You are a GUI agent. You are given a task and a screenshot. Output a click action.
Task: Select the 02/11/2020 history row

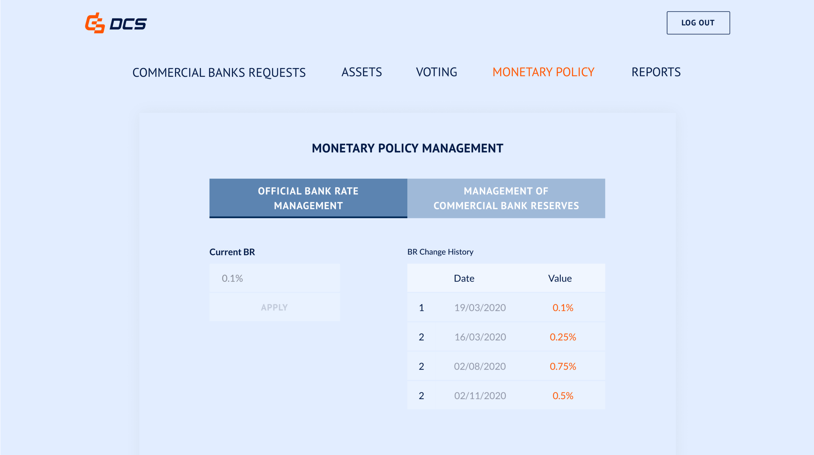480,396
